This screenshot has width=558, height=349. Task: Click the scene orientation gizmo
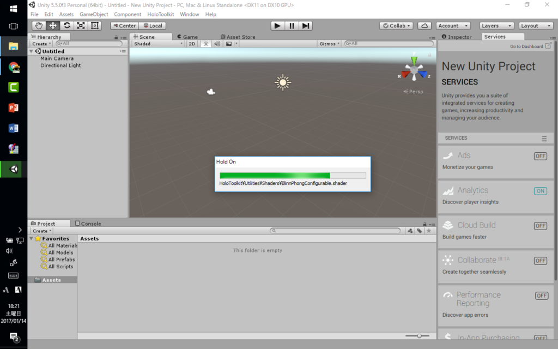pyautogui.click(x=414, y=69)
